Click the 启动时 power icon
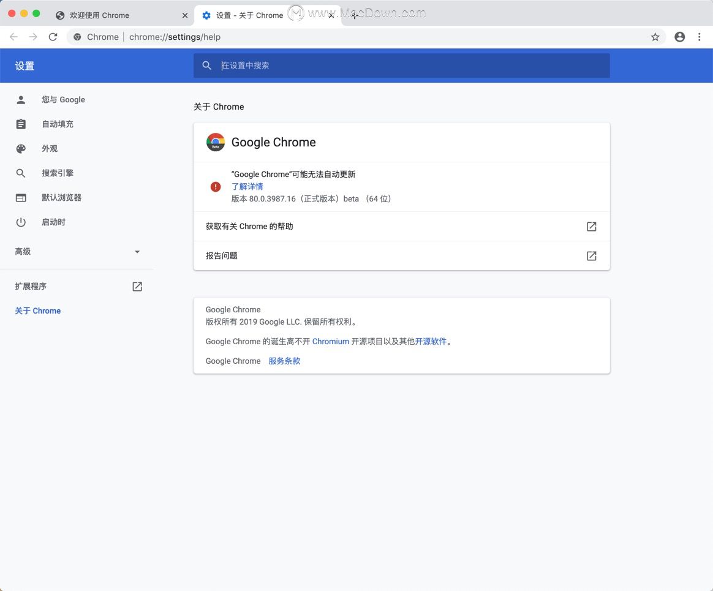 point(21,222)
